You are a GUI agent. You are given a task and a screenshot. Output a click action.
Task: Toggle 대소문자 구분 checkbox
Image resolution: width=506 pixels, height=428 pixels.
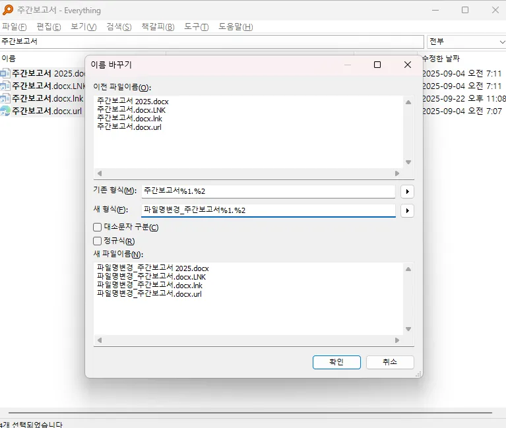click(97, 227)
